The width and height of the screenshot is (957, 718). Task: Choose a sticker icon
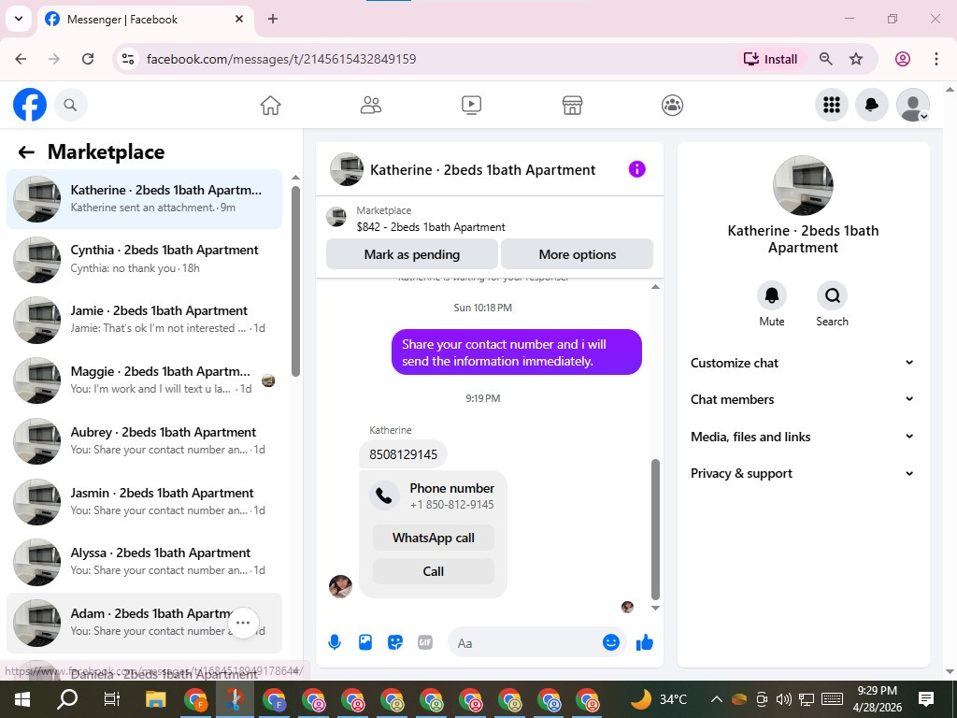point(395,642)
